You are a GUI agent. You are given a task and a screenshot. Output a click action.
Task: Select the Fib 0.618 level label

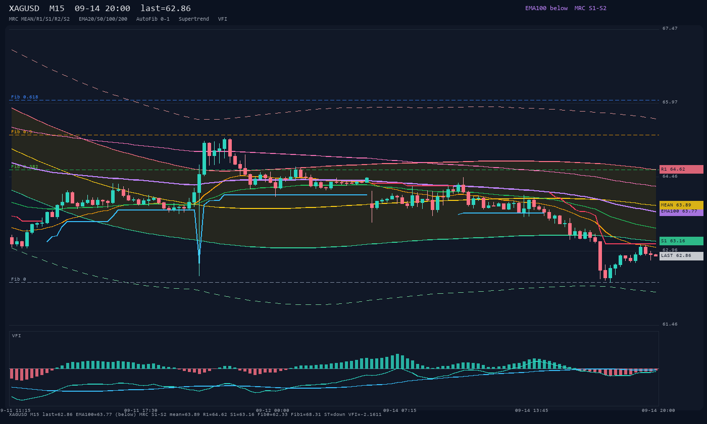click(25, 97)
